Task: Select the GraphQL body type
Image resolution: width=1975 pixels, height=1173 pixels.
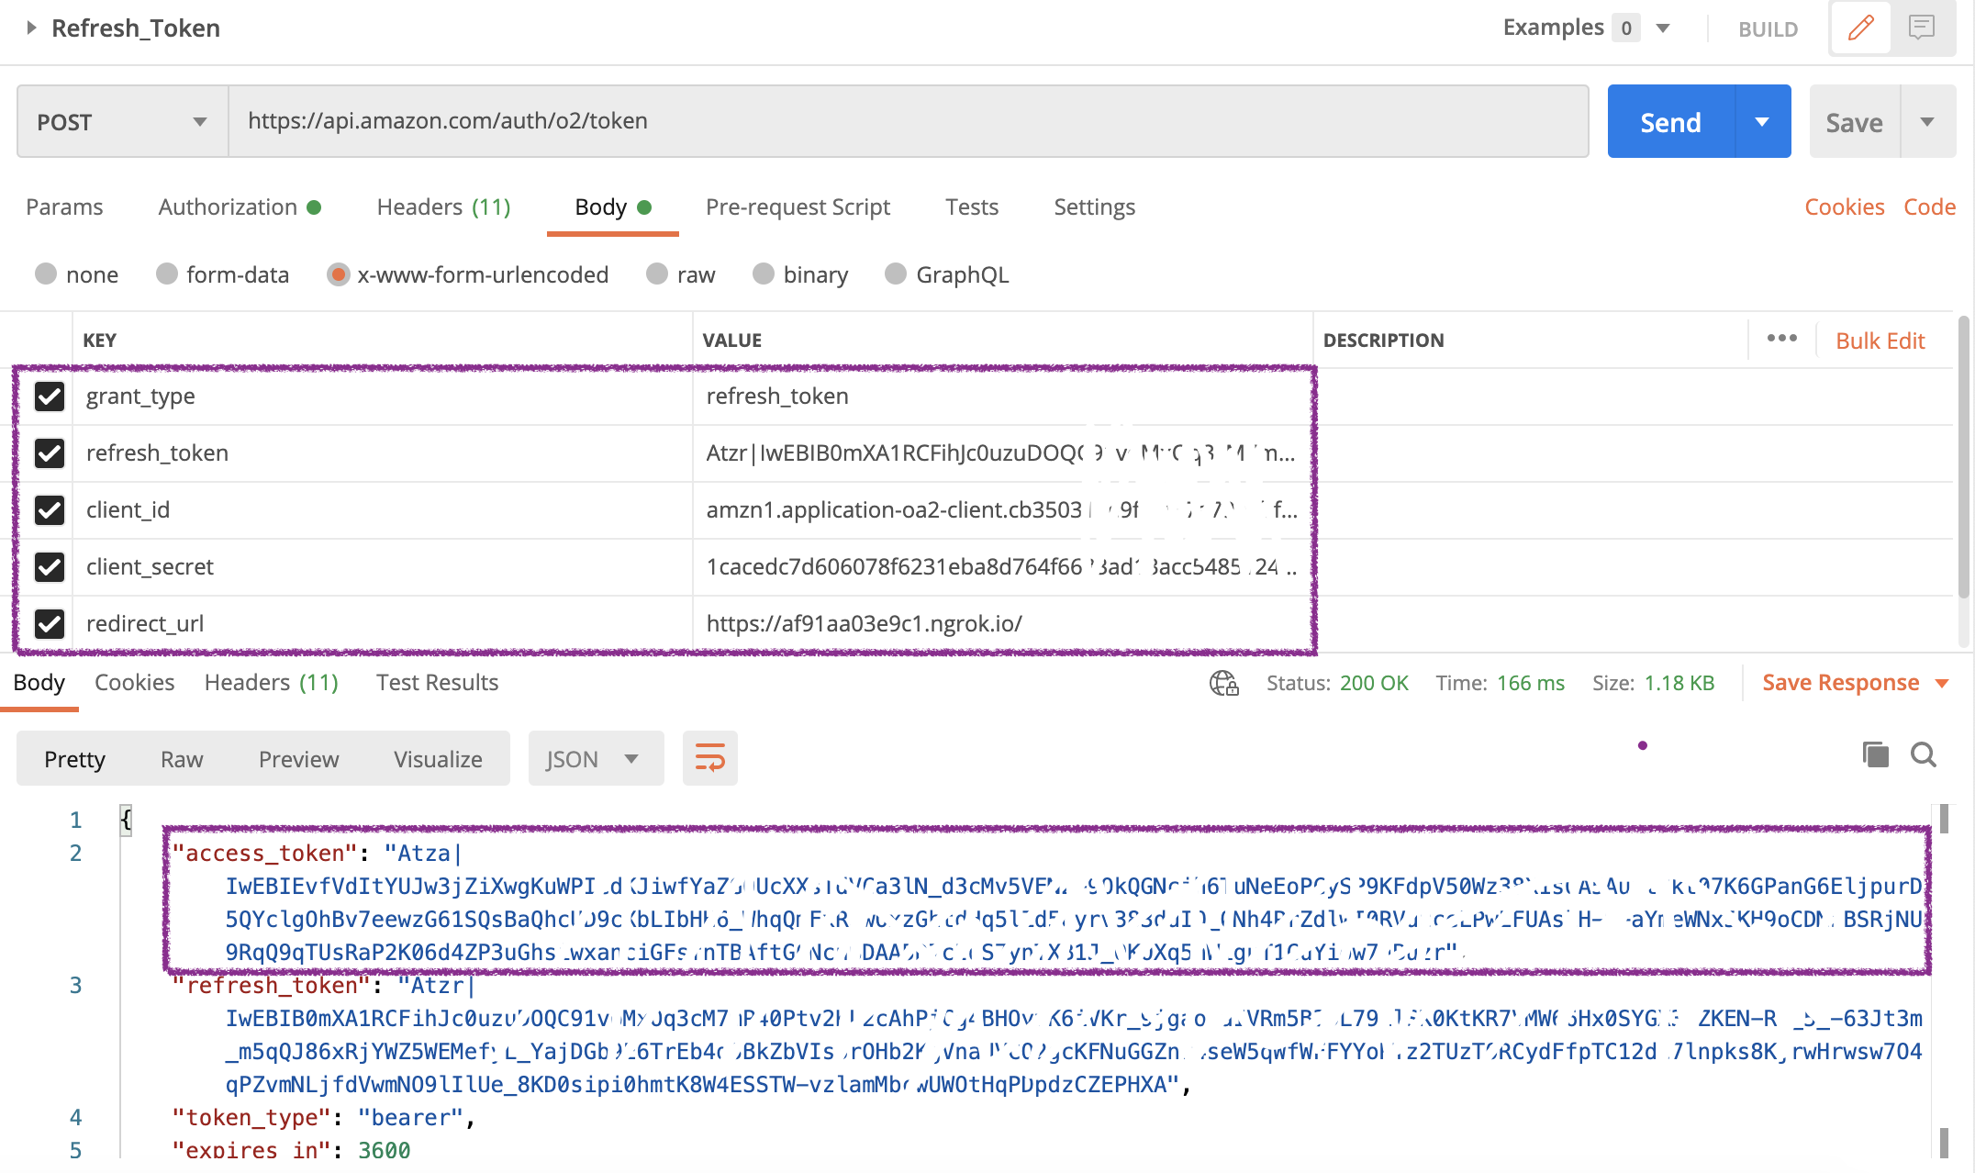Action: click(x=895, y=274)
